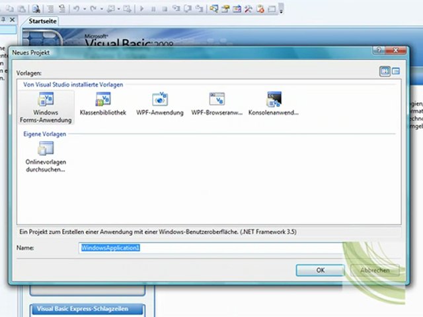Image resolution: width=423 pixels, height=317 pixels.
Task: Close the Neues Projekt dialog
Action: pos(397,51)
